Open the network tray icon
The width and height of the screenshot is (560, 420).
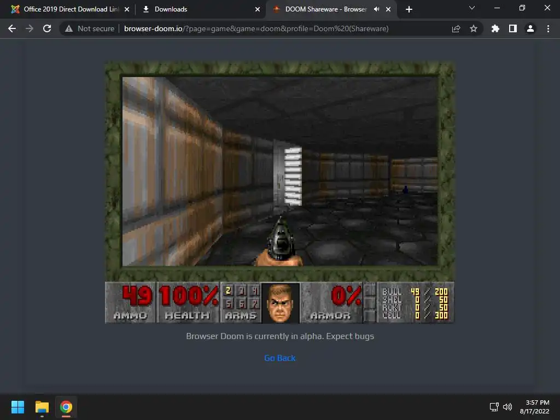[x=494, y=407]
